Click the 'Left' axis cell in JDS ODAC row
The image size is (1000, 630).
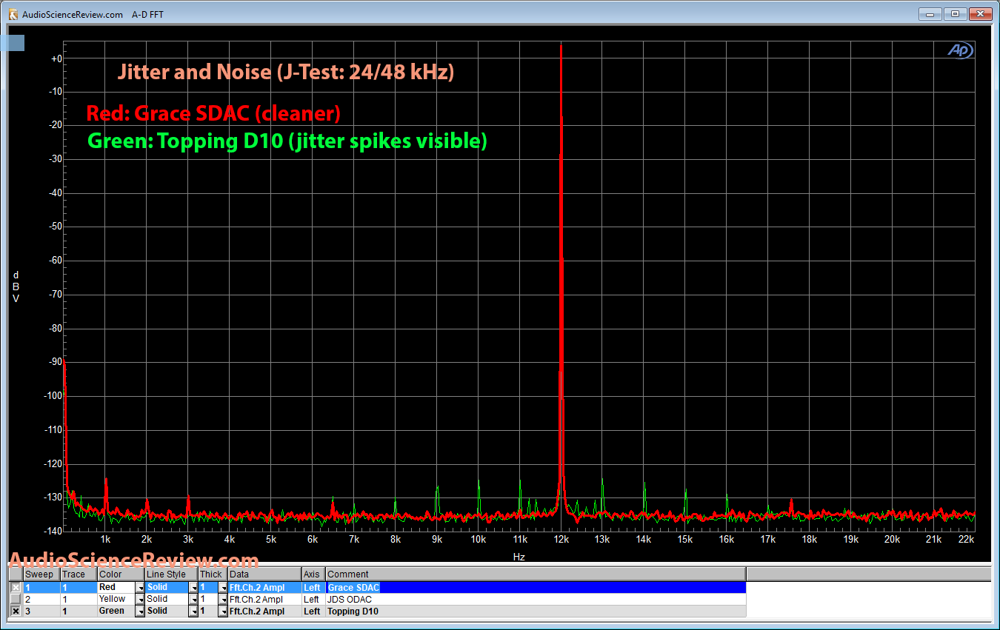313,599
